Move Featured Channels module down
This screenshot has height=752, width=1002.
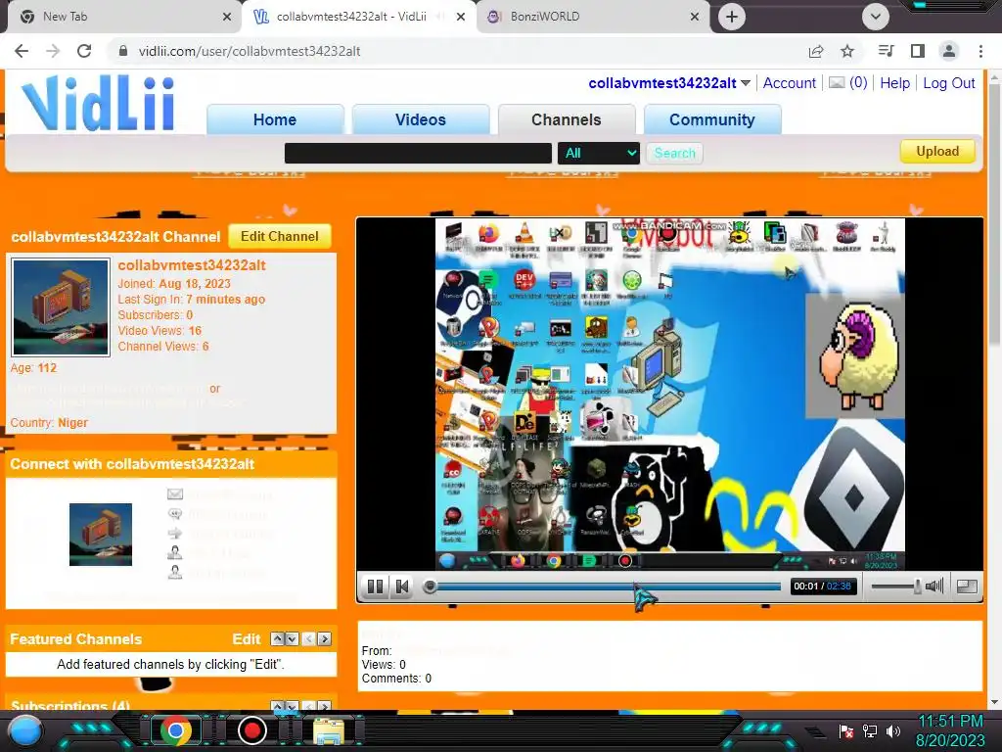292,638
